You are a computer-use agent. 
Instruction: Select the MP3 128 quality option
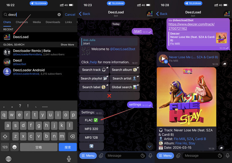pyautogui.click(x=91, y=138)
